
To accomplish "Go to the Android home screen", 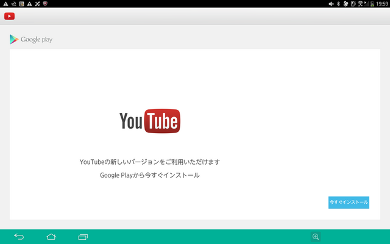I will (x=51, y=237).
